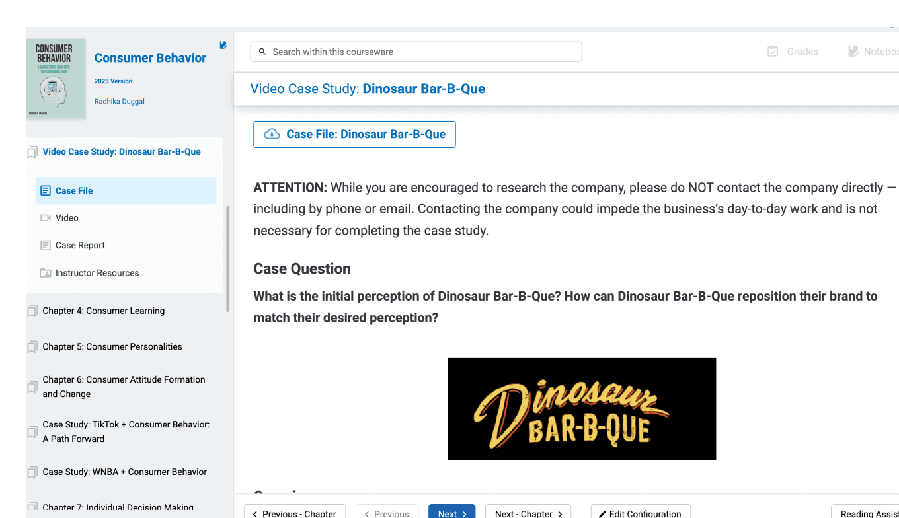
Task: Open the Notebook icon
Action: (853, 52)
